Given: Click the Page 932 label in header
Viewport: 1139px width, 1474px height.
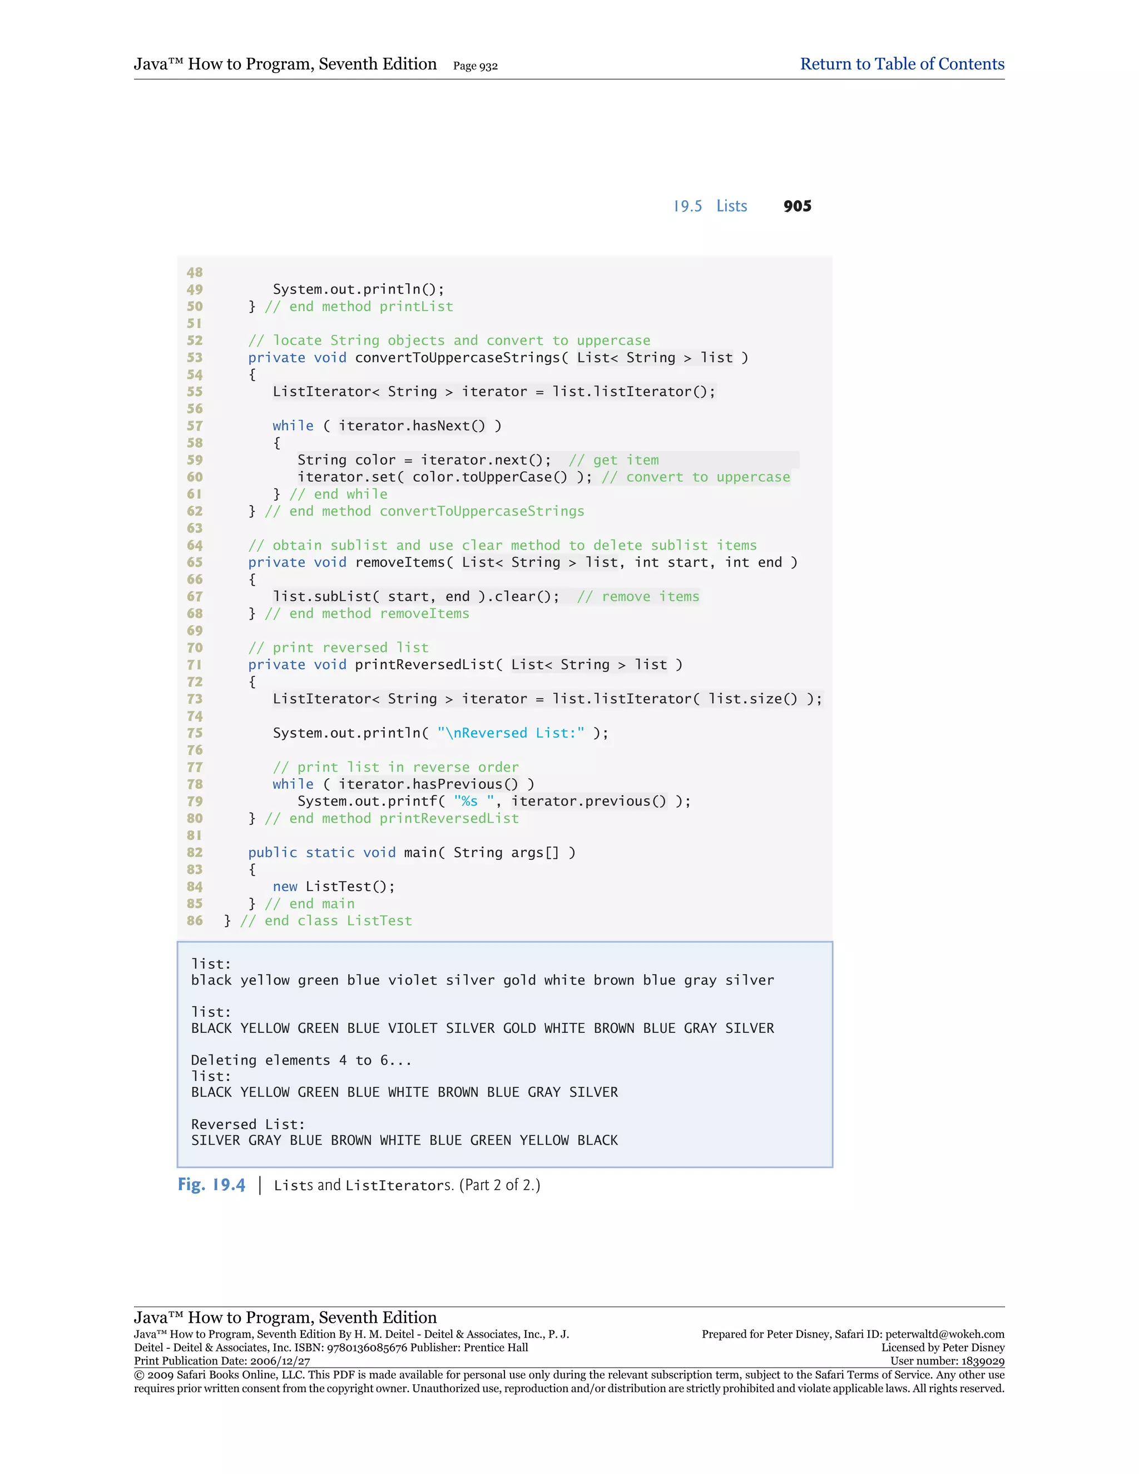Looking at the screenshot, I should click(475, 66).
